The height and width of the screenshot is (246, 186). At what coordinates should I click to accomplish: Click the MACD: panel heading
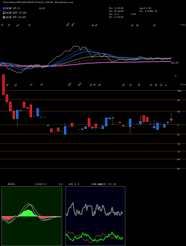(11, 184)
